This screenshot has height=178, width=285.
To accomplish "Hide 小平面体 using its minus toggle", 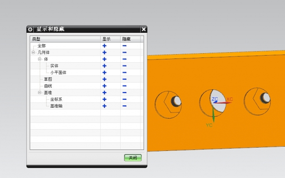I will [x=124, y=73].
